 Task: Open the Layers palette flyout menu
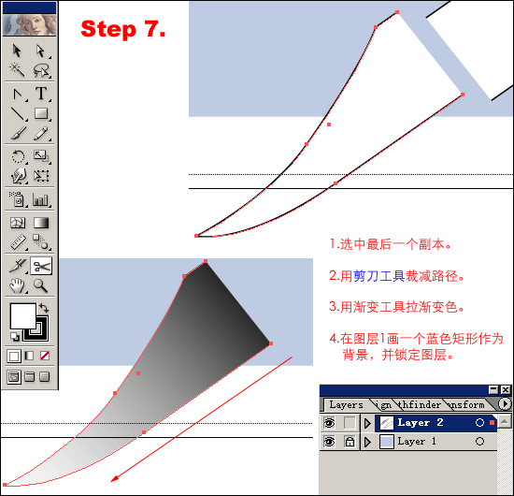[505, 403]
